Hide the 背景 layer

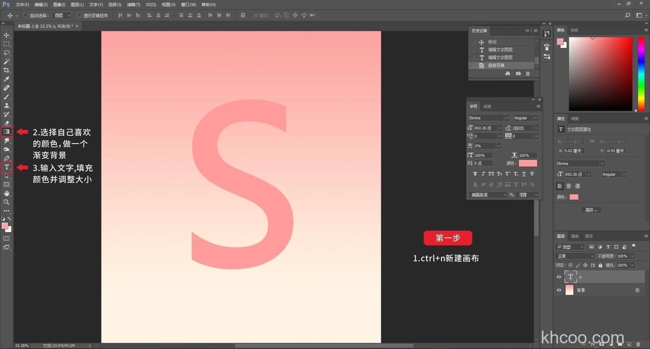tap(559, 290)
